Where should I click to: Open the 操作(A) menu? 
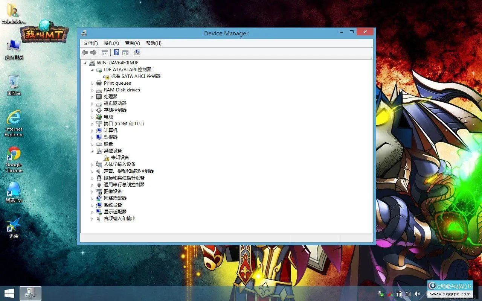tap(111, 43)
